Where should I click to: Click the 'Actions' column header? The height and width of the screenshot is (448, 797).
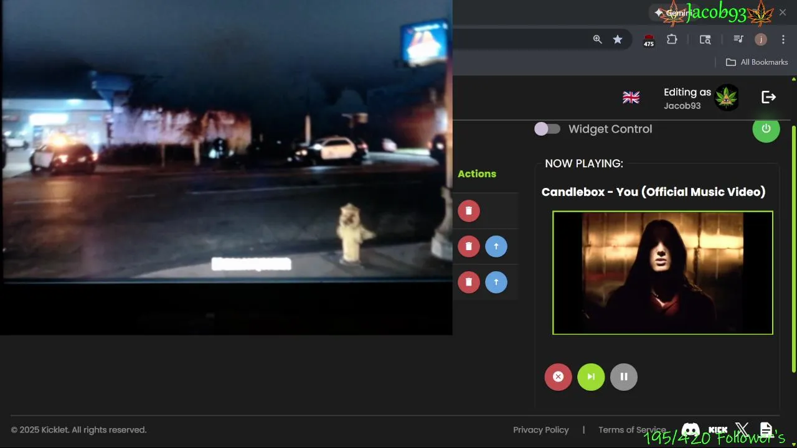point(477,174)
